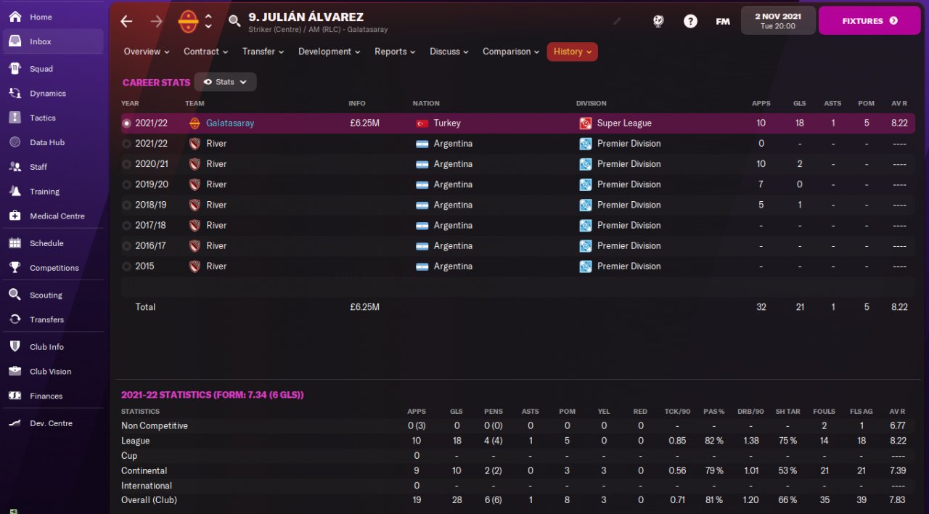Click the Galatasaray club badge in header
The width and height of the screenshot is (929, 514).
point(188,21)
